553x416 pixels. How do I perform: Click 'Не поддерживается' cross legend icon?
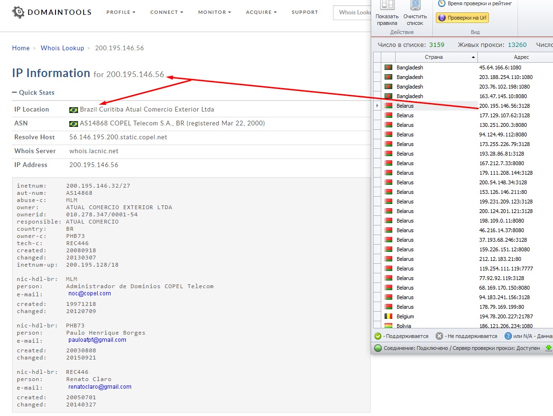coord(439,336)
